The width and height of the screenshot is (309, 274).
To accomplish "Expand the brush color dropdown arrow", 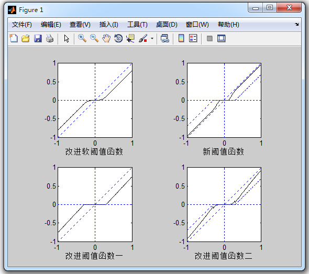I will pos(152,38).
